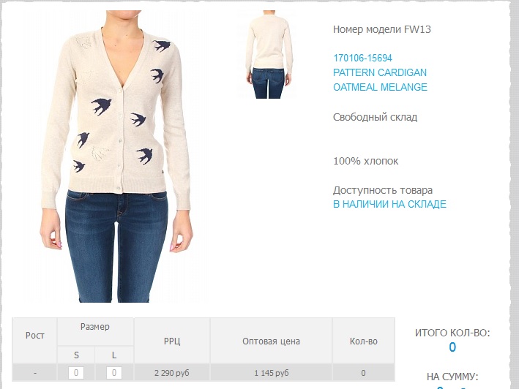The image size is (519, 389).
Task: Check the В НАЛИЧИИ НА СКЛАДЕ status link
Action: 389,204
